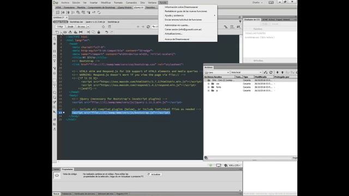Sort by the Tipo column header
349x196 pixels.
pyautogui.click(x=248, y=77)
